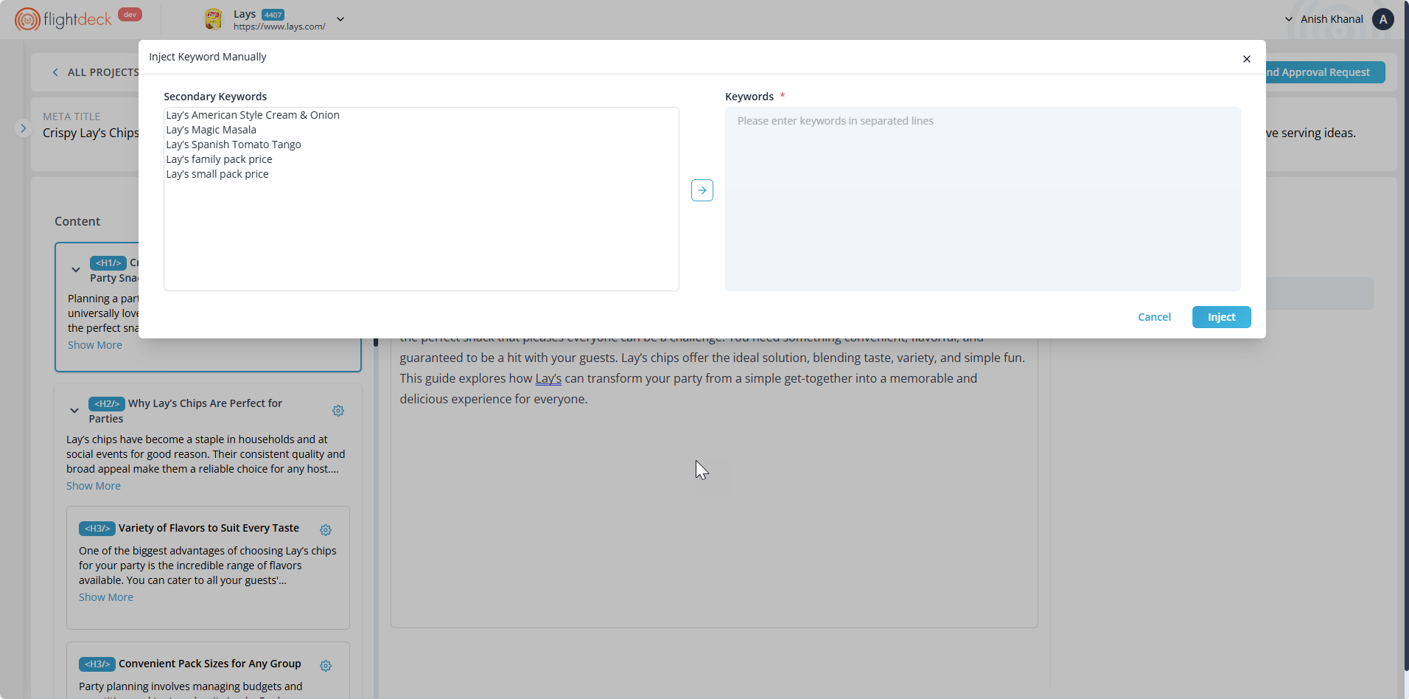
Task: Click the underlined Lay's word in editor
Action: 548,378
